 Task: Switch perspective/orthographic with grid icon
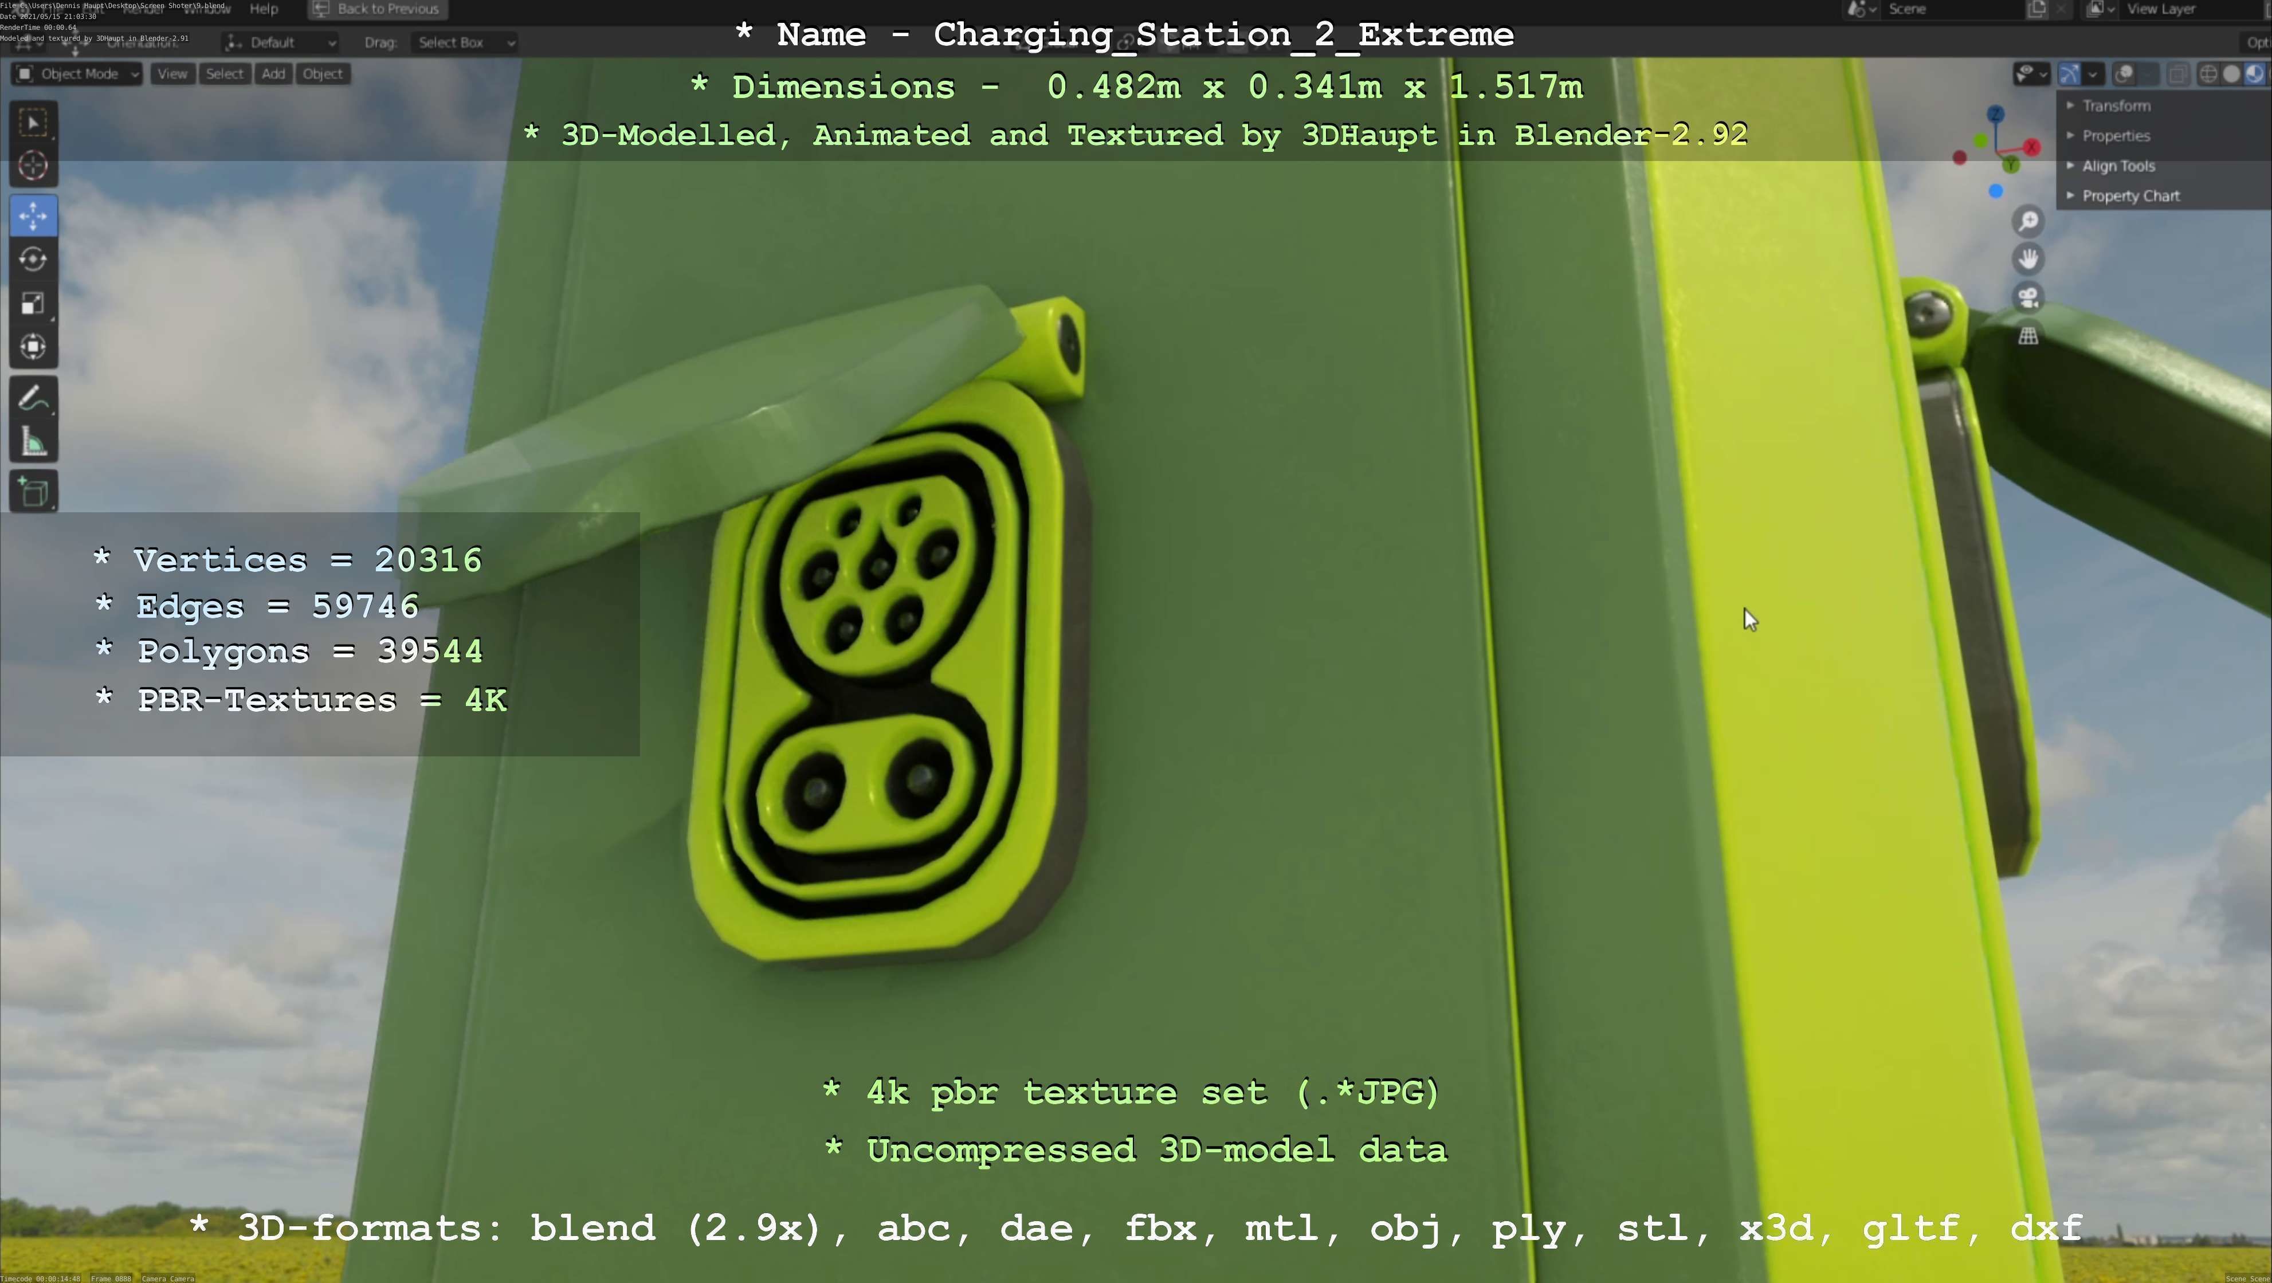(2028, 335)
